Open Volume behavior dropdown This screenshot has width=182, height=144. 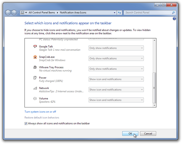(116, 100)
